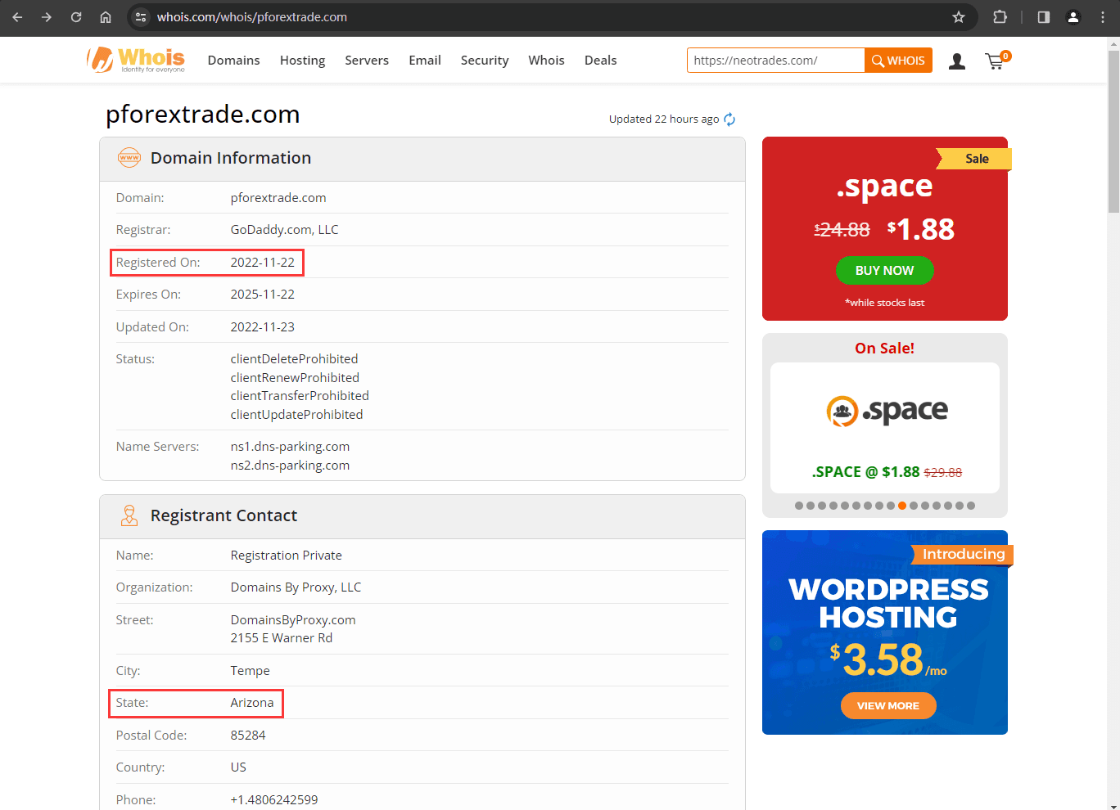Open the shopping cart icon
The width and height of the screenshot is (1120, 810).
click(x=996, y=61)
